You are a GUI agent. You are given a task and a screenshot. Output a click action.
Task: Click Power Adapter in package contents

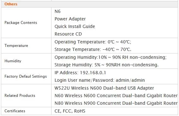pos(70,19)
